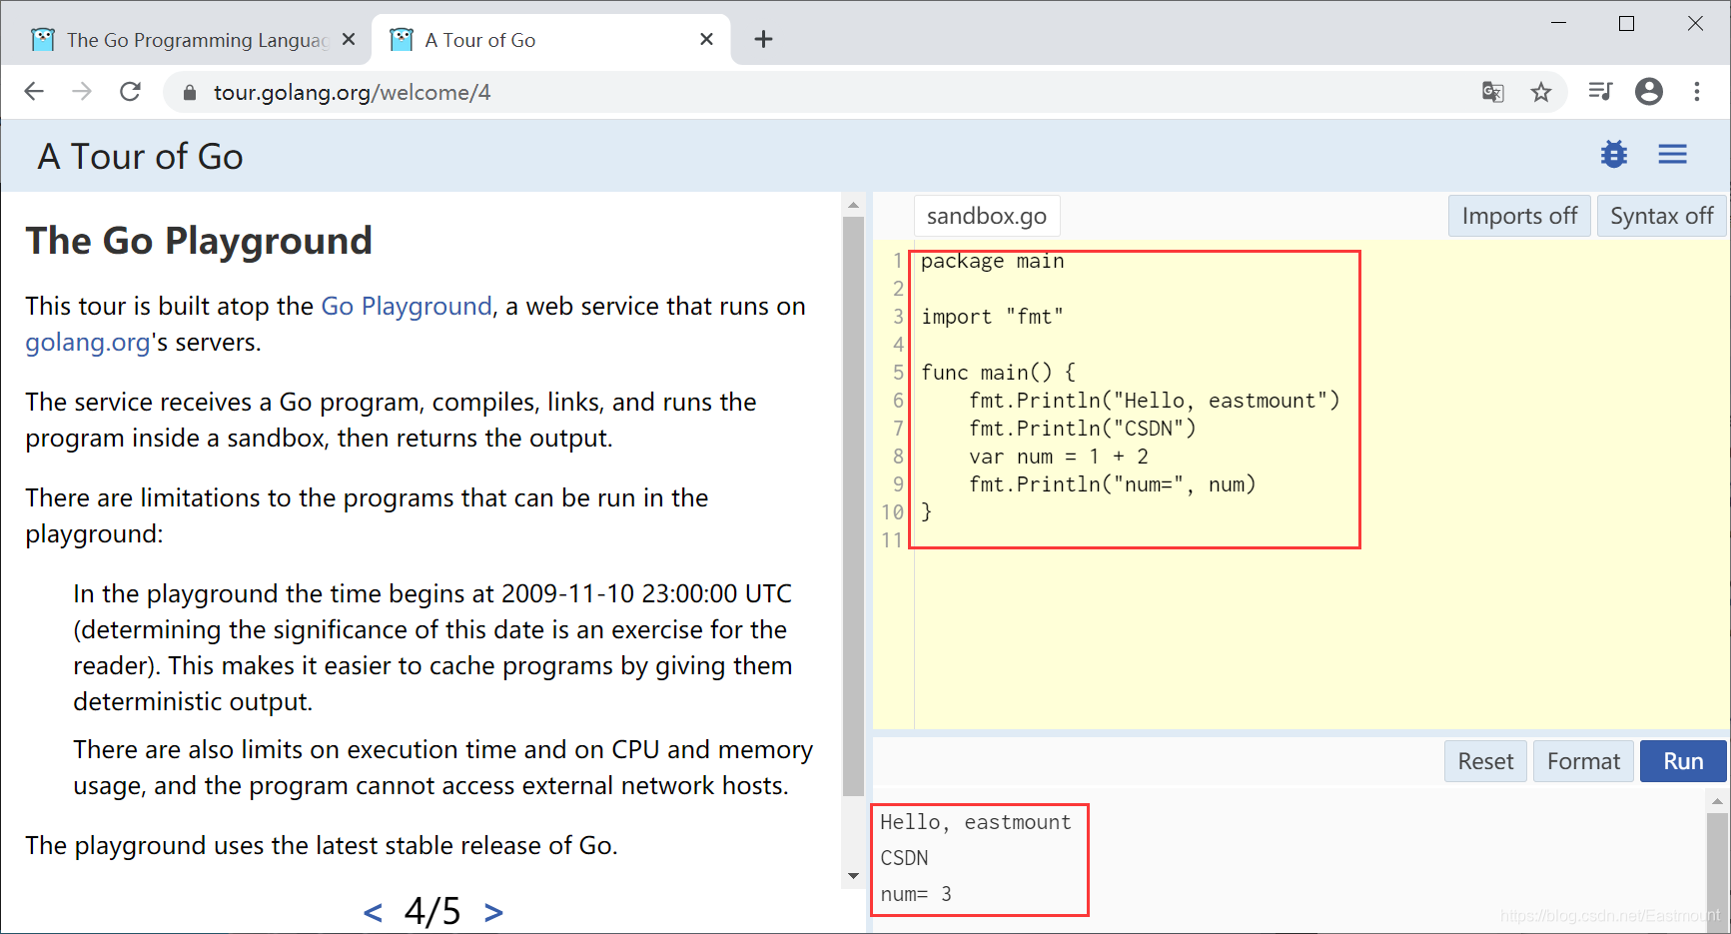The width and height of the screenshot is (1731, 934).
Task: Click scroll up arrow of tour text
Action: 853,205
